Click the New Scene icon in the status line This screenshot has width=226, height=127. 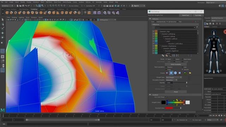(17, 6)
